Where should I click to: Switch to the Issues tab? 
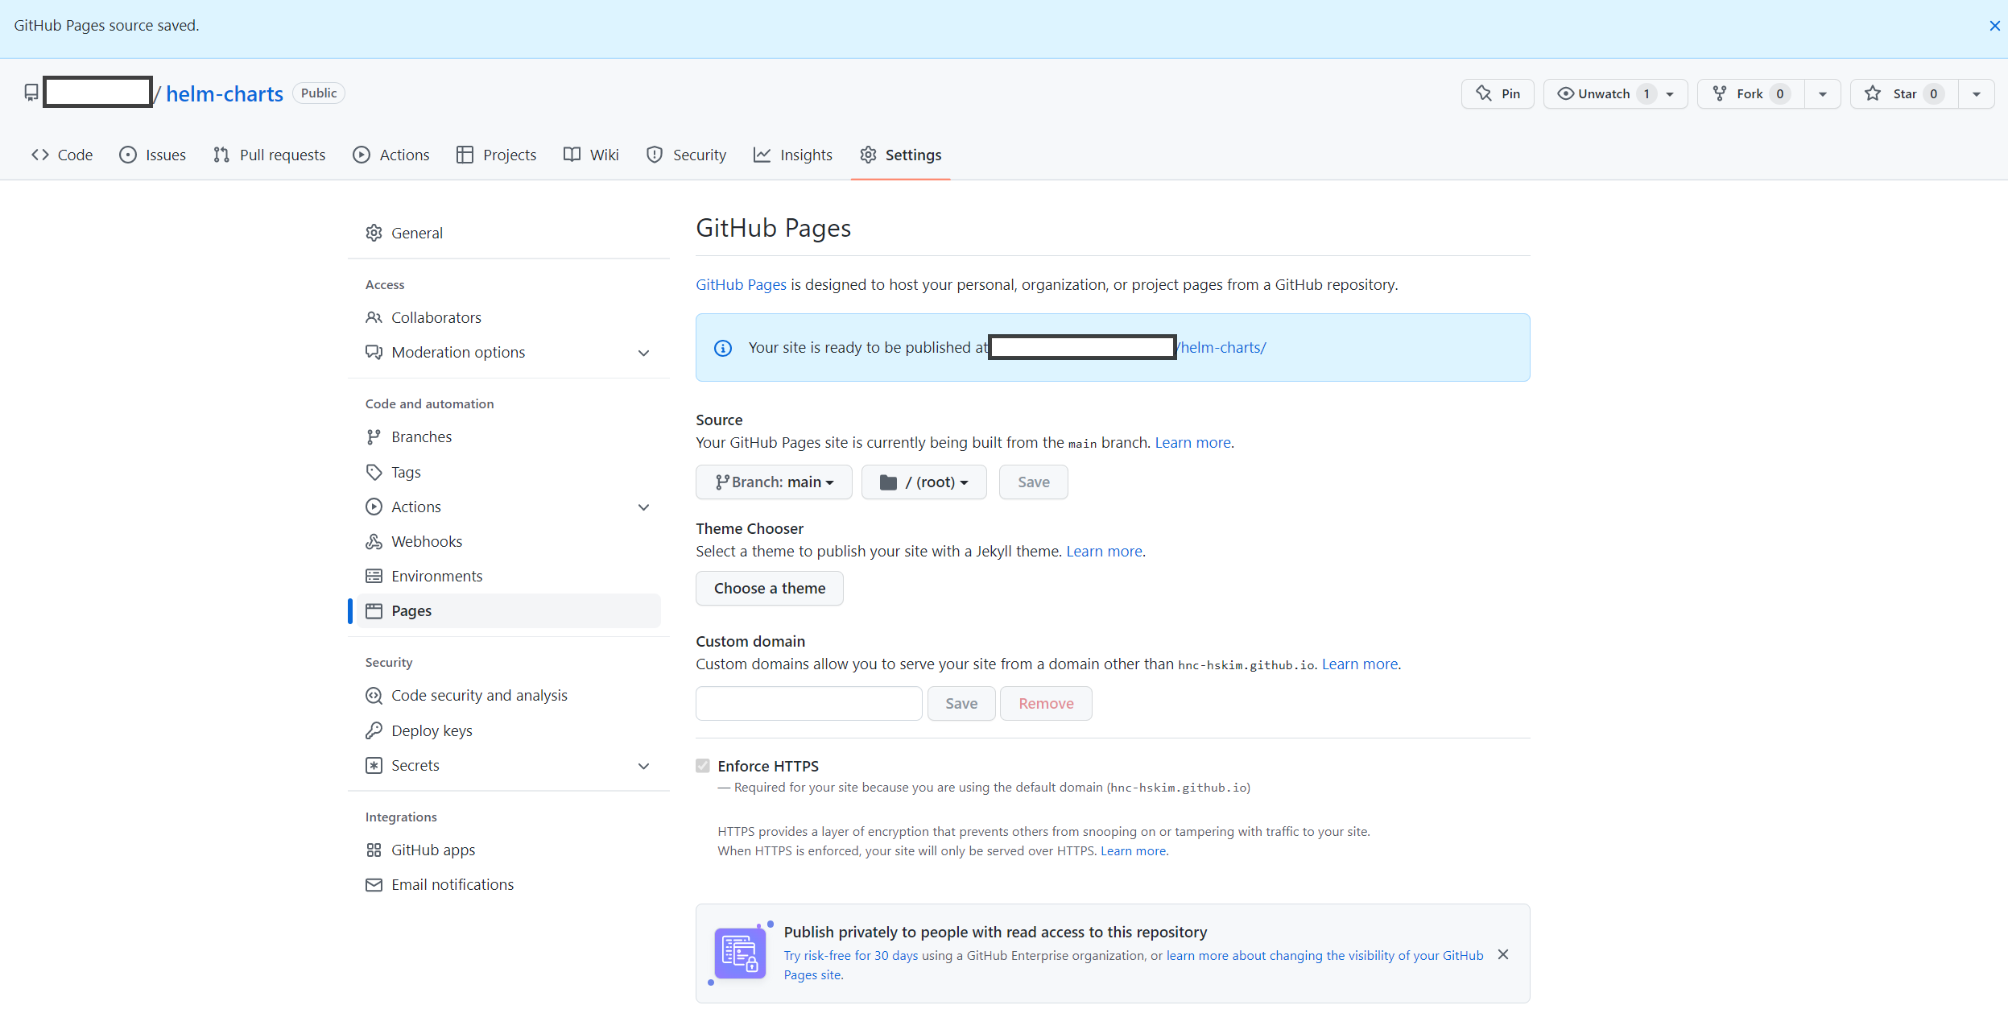click(x=152, y=155)
